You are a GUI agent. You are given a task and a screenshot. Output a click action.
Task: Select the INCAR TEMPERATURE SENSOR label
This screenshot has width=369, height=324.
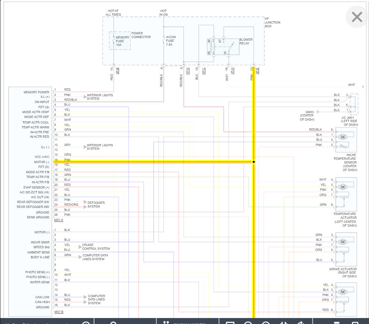[x=345, y=162]
